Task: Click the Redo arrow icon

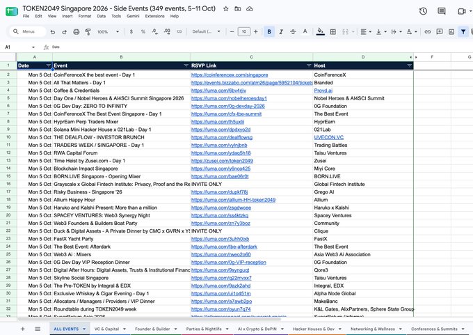Action: 64,32
